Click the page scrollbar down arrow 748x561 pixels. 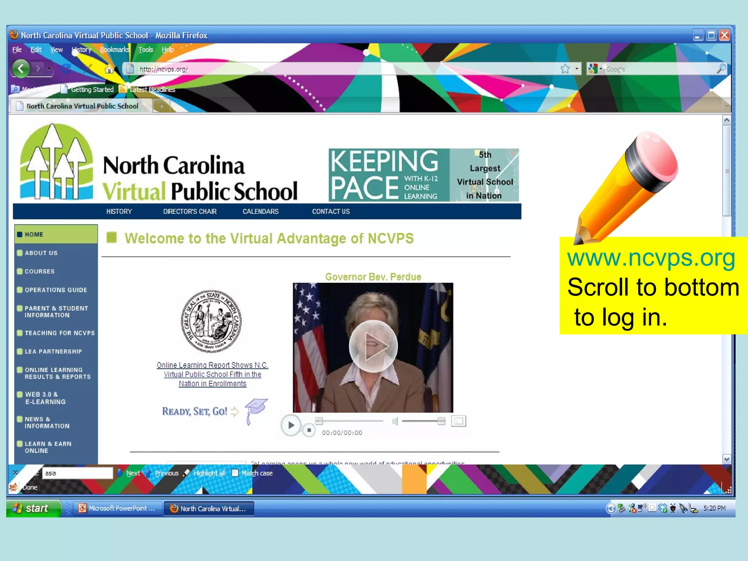(x=726, y=459)
